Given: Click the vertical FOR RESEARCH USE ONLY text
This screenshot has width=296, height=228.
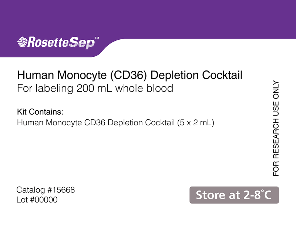Looking at the screenshot, I should click(x=276, y=129).
